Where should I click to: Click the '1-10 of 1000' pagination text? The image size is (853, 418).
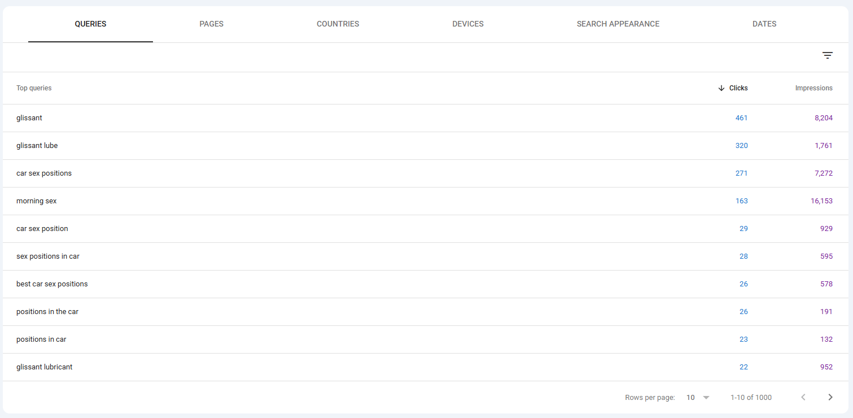pos(751,397)
